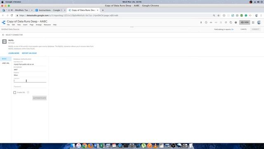This screenshot has height=149, width=264.
Task: Click the Database field
Action: (x=30, y=75)
